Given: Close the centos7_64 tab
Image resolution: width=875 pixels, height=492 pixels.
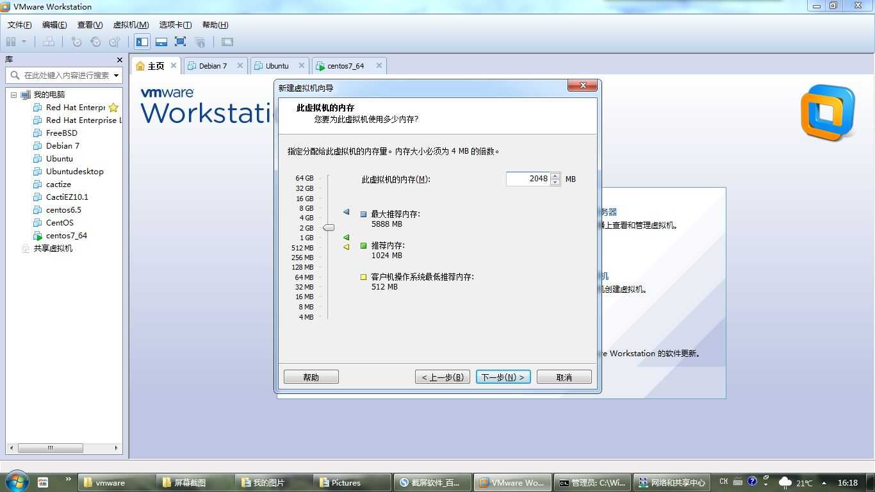Looking at the screenshot, I should pos(379,65).
